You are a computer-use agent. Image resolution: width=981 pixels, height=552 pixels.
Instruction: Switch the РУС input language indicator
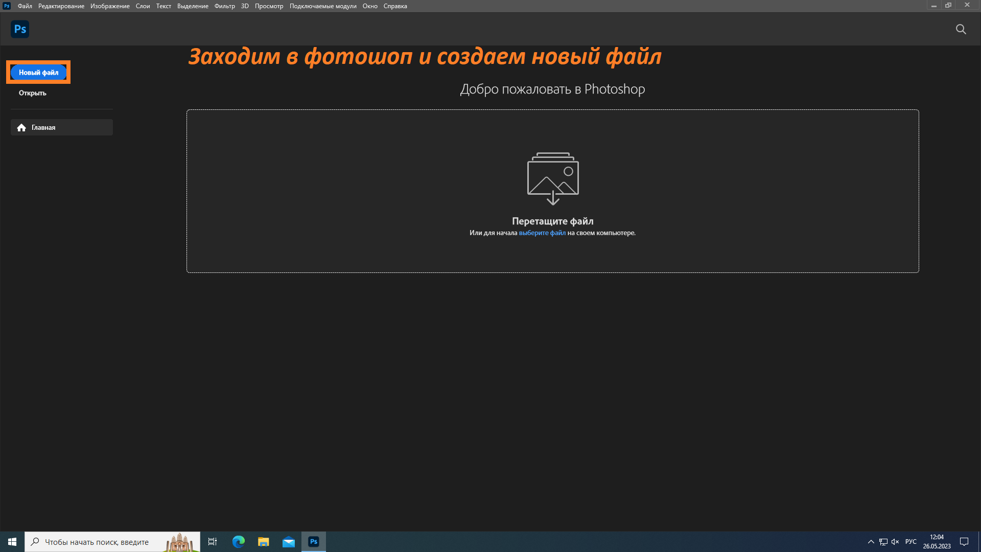[x=910, y=542]
